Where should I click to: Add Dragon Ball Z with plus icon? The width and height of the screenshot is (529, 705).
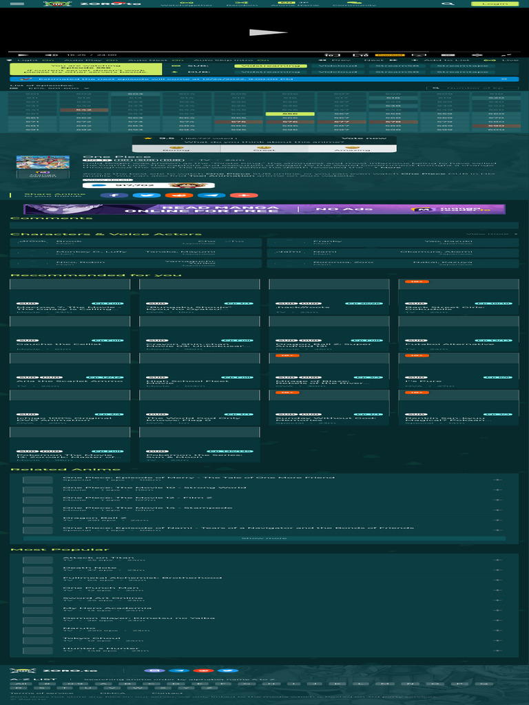tap(497, 520)
